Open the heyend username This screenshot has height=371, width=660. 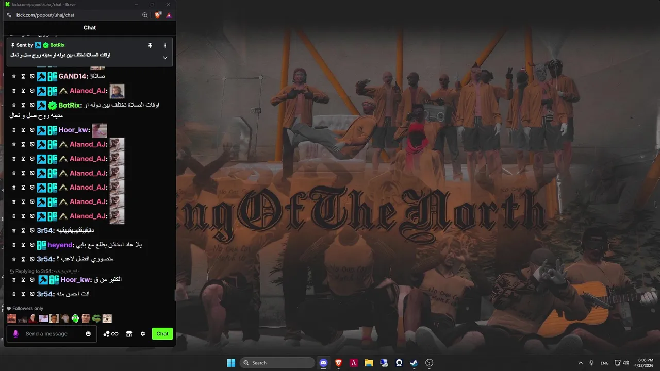tap(60, 245)
